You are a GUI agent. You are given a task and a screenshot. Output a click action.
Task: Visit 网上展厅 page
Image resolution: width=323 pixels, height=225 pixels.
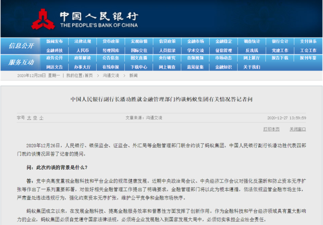(252, 58)
